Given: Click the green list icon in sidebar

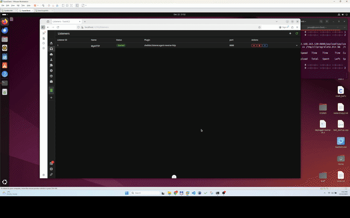Looking at the screenshot, I should 51,90.
